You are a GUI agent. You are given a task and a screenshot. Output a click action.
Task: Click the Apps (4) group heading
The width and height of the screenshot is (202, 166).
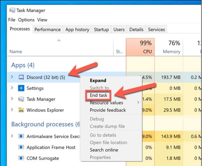point(23,65)
